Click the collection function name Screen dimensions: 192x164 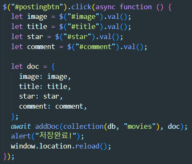tap(83, 126)
